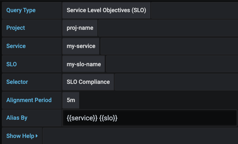This screenshot has height=144, width=238.
Task: Click the Alignment Period label
Action: pos(29,100)
